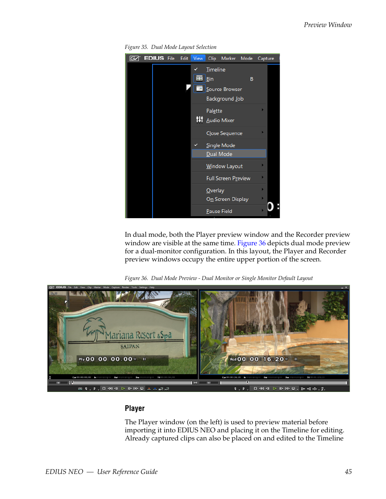The image size is (386, 499).
Task: Click the EDIUS logo icon in Figure 35
Action: click(134, 58)
